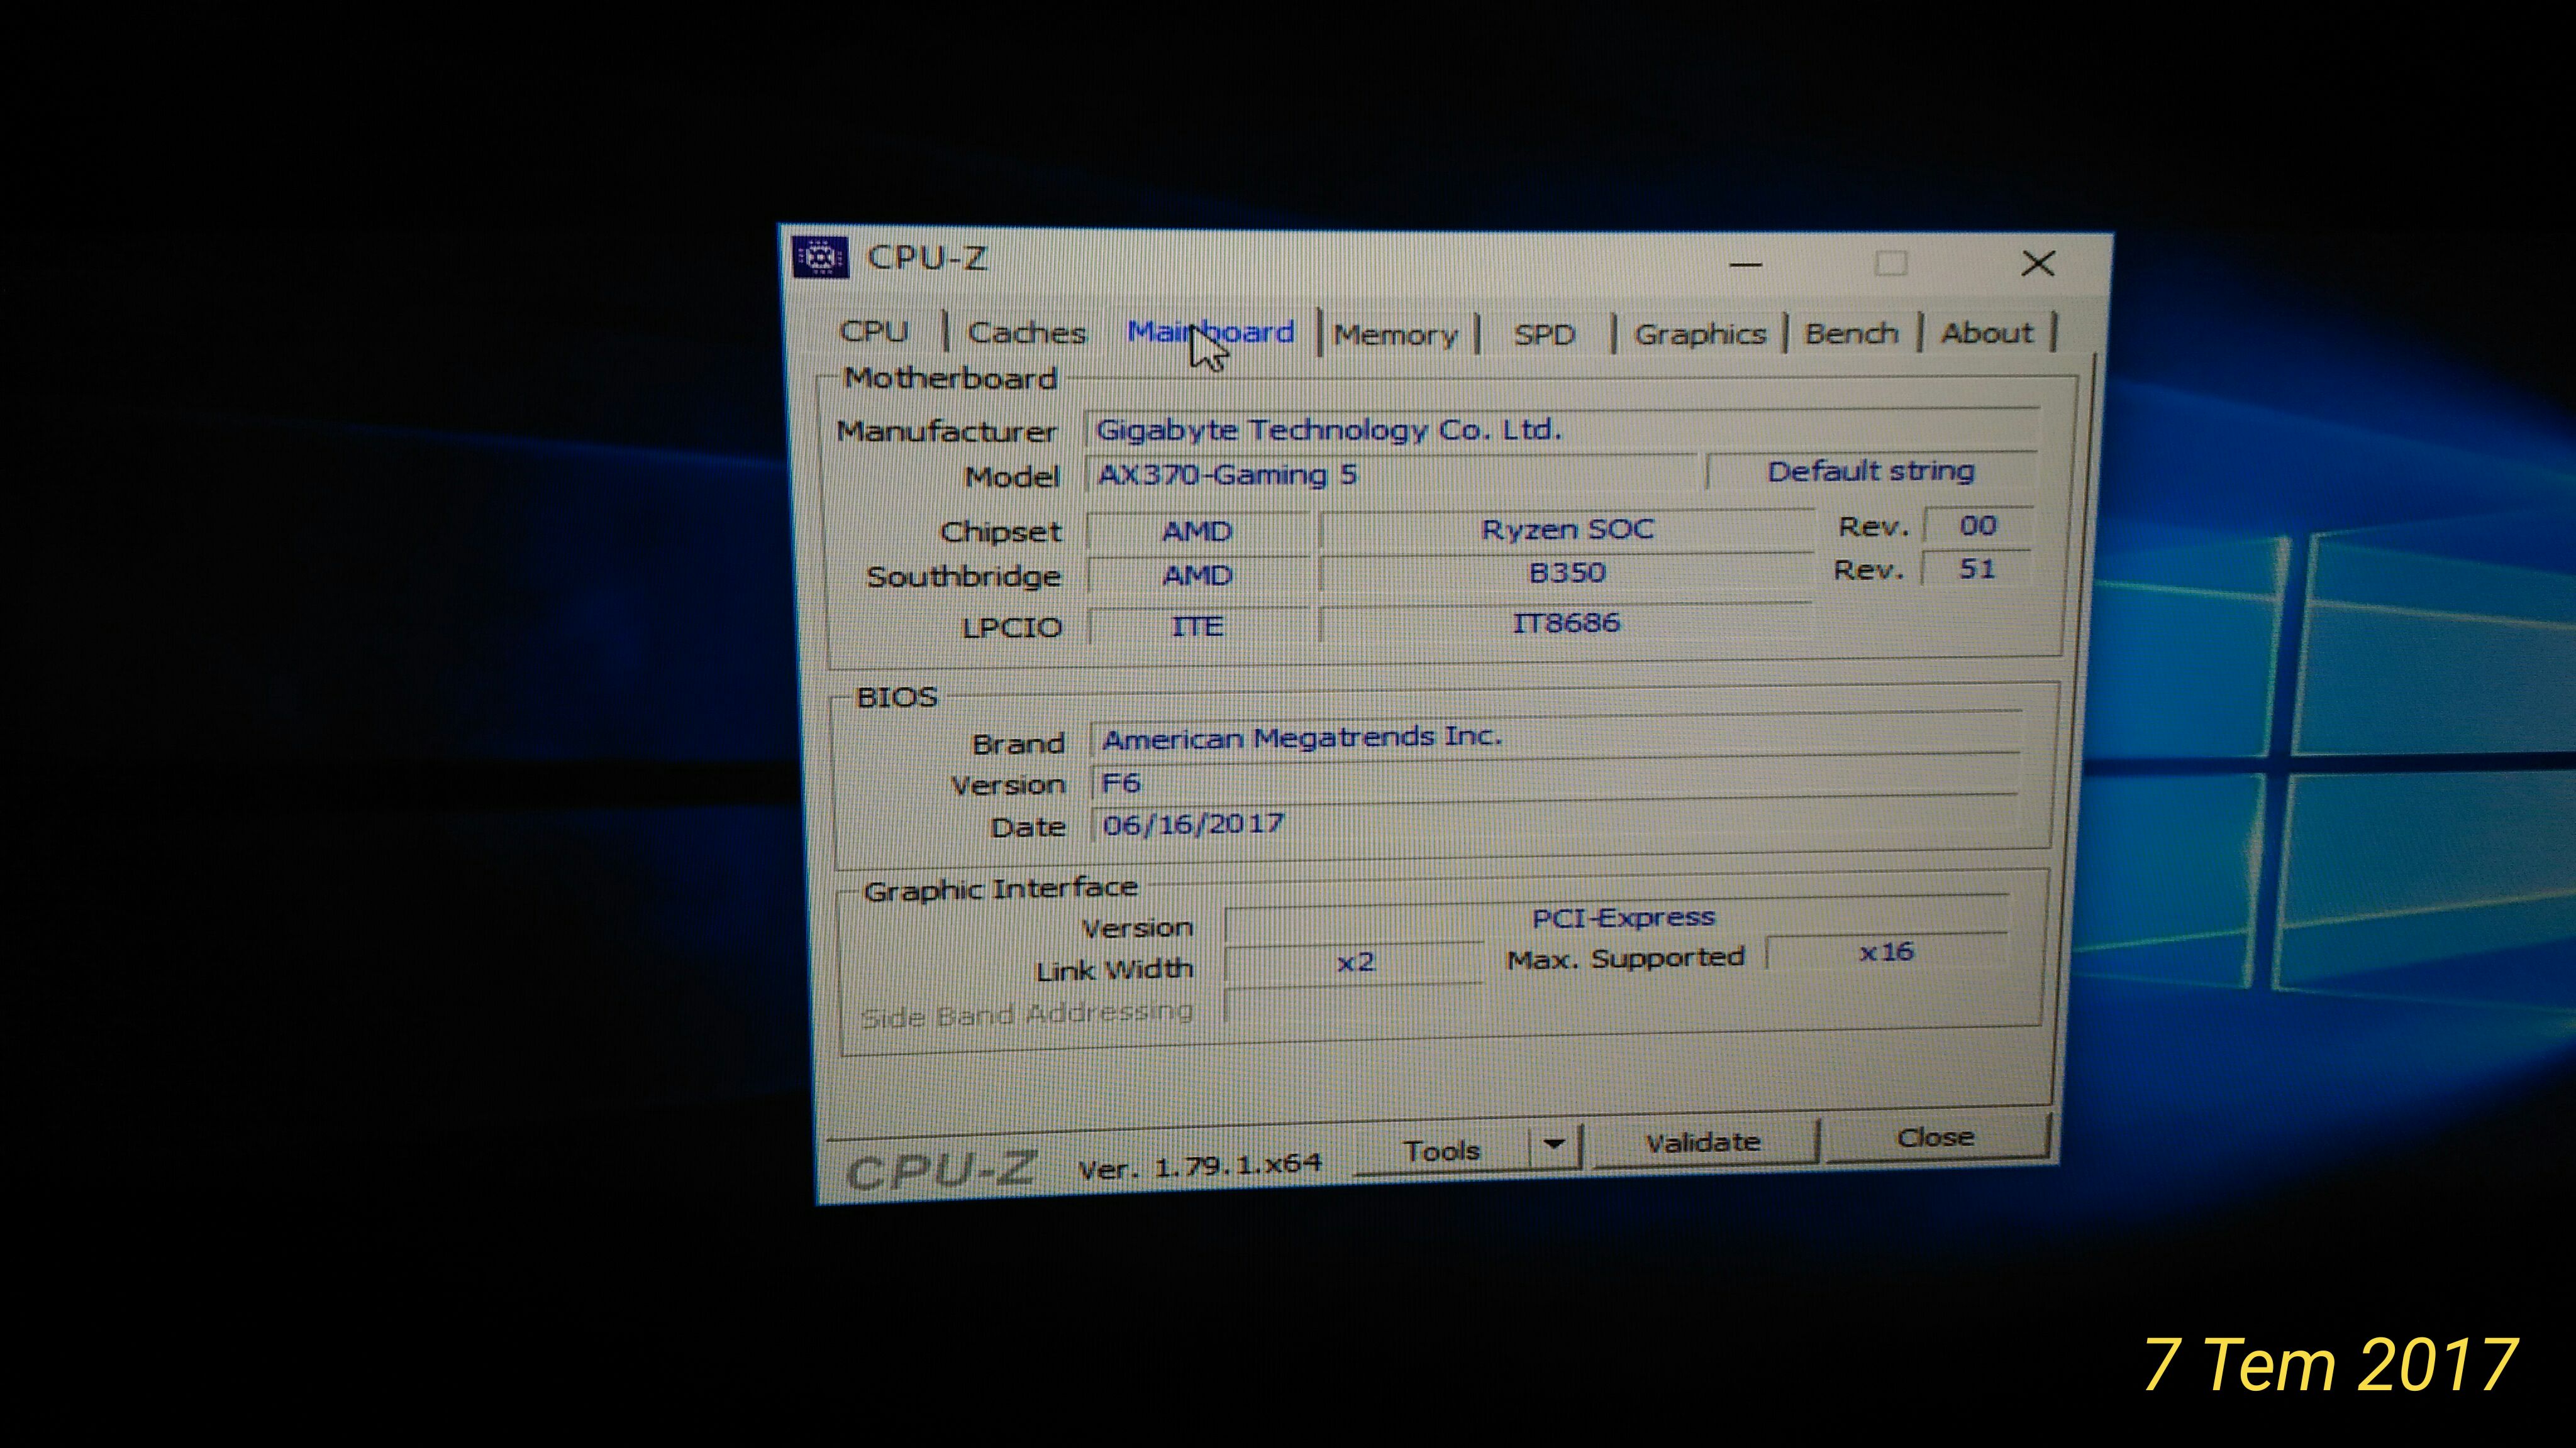Select the IT8686 LPCIO value
Image resolution: width=2576 pixels, height=1448 pixels.
click(x=1566, y=623)
